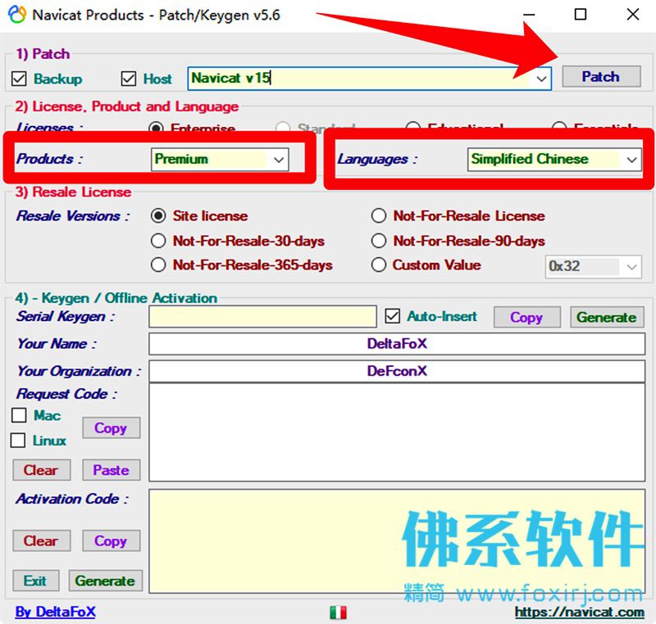Toggle the Mac checkbox
The height and width of the screenshot is (624, 656).
(x=19, y=415)
